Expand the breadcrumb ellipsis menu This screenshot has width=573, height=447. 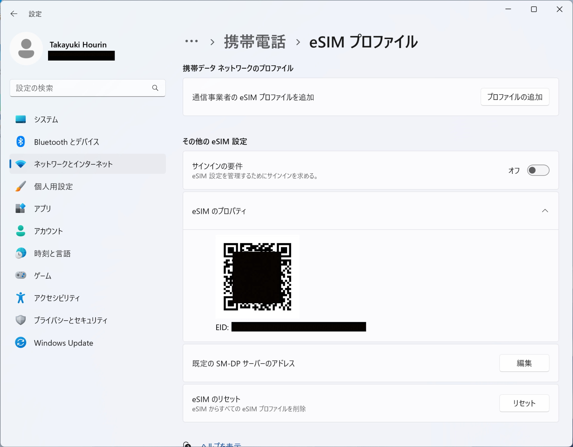point(191,42)
